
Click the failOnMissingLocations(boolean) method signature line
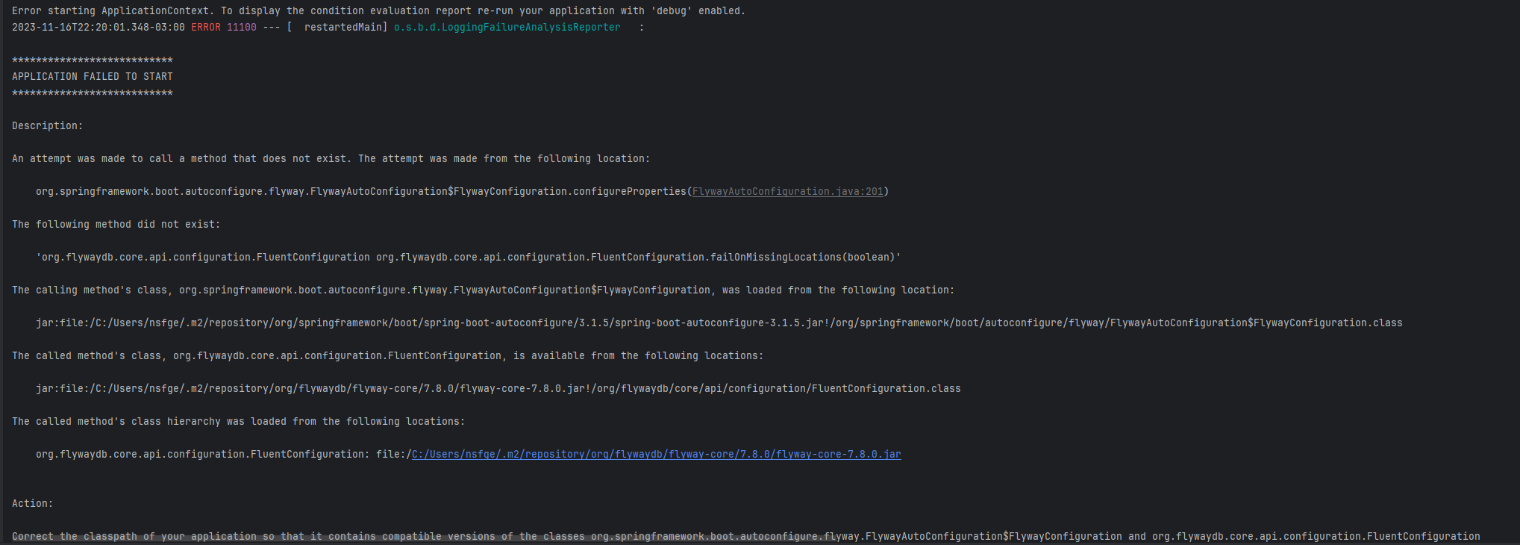468,258
